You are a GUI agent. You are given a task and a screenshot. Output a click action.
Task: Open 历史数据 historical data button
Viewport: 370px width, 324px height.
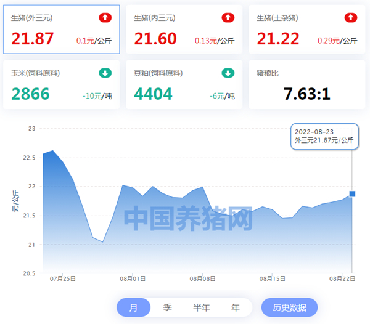(x=289, y=307)
